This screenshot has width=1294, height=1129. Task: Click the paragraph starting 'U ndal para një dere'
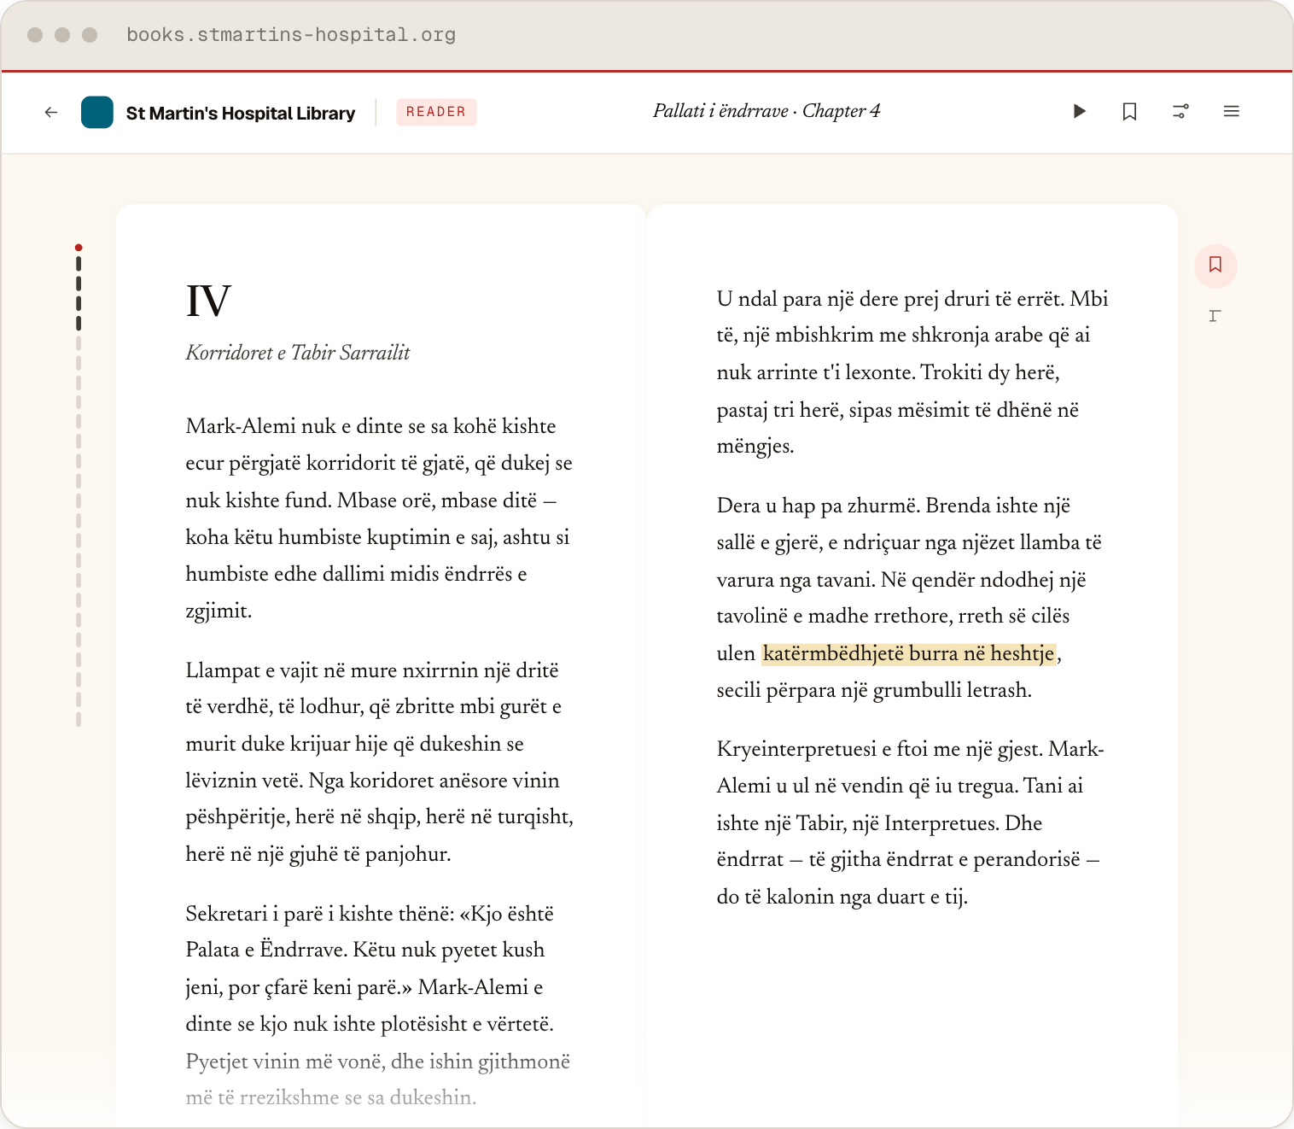coord(912,372)
